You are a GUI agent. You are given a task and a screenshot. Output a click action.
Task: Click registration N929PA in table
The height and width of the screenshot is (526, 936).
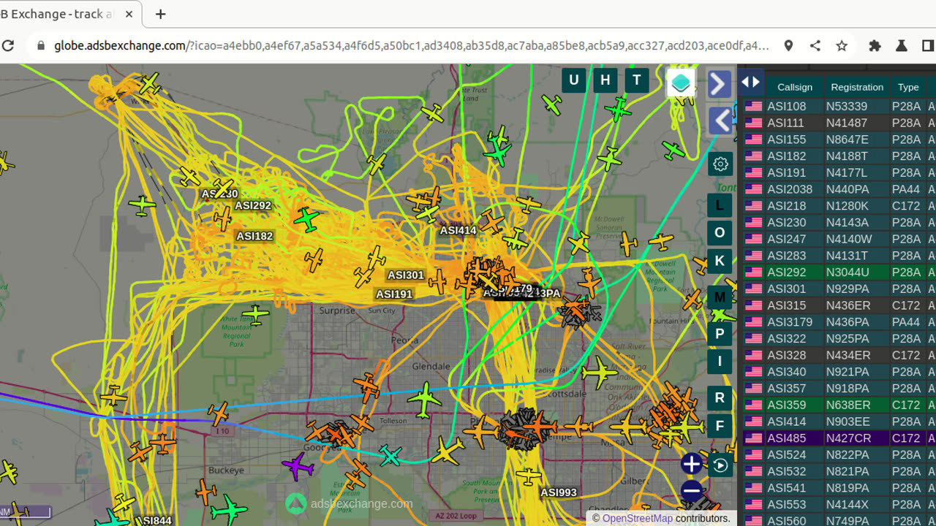point(848,289)
